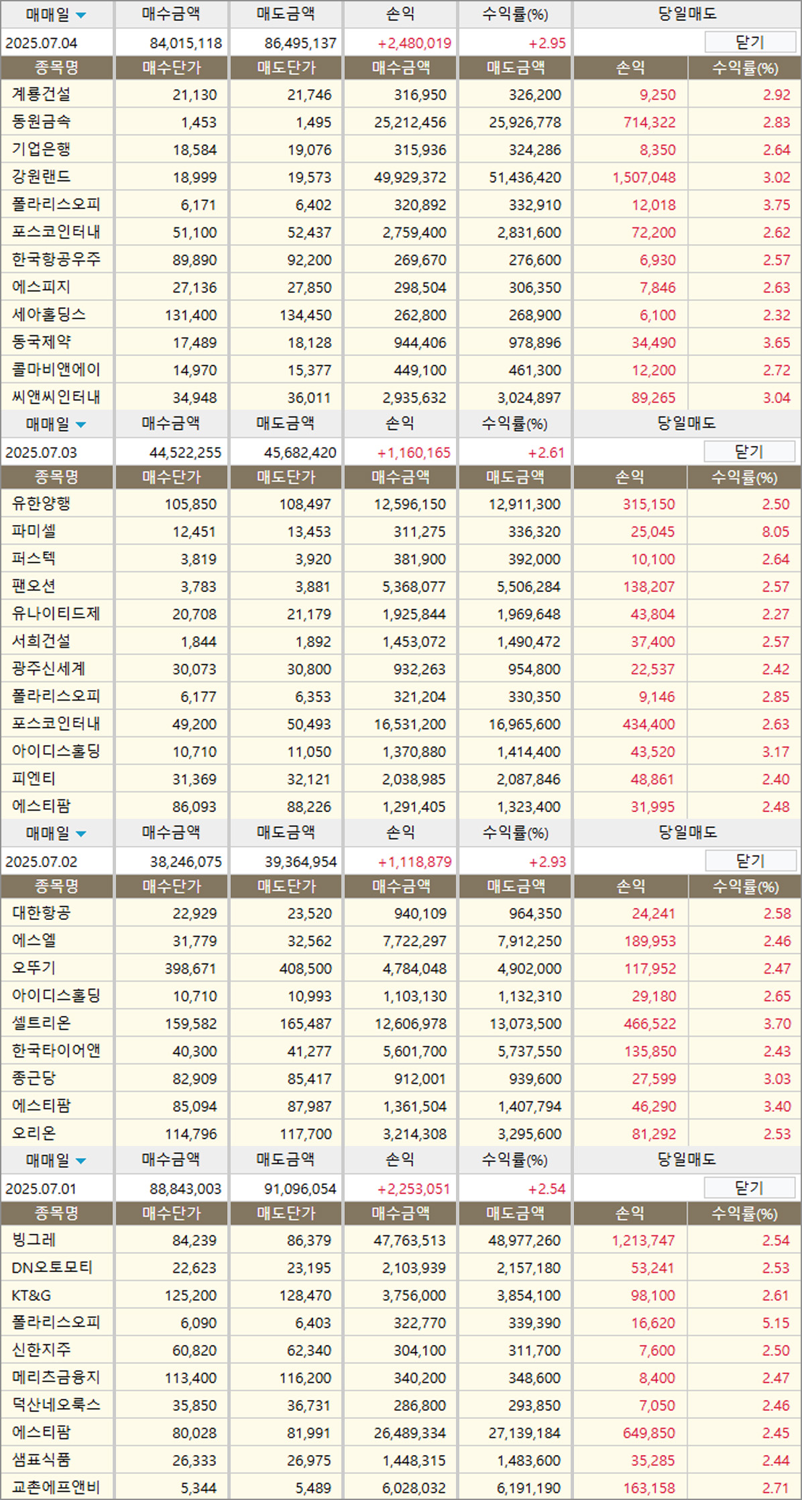
Task: Click the 교촌에프앤비 stock name
Action: (56, 1487)
